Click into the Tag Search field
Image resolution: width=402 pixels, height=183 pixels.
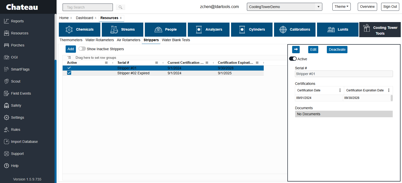click(87, 7)
